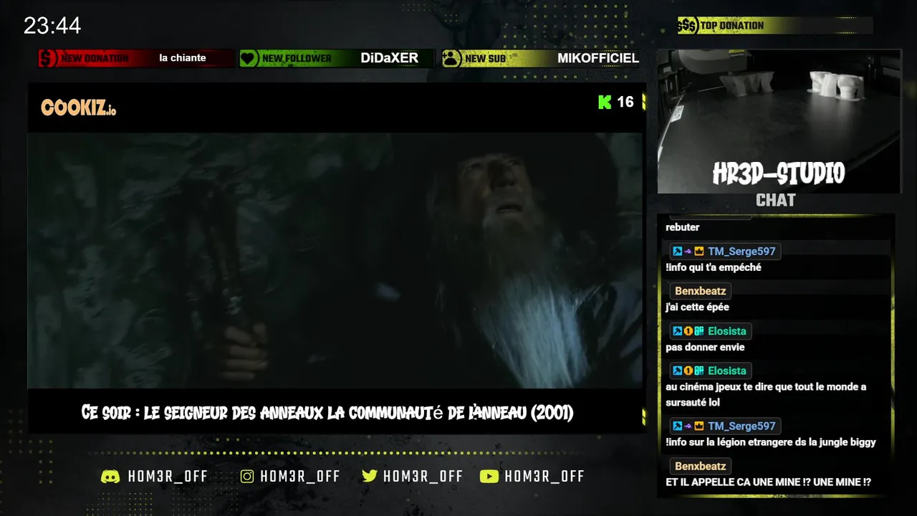Click the crown badge beside TM_Serge597 above "légion etrangere"
The image size is (917, 516).
click(698, 426)
